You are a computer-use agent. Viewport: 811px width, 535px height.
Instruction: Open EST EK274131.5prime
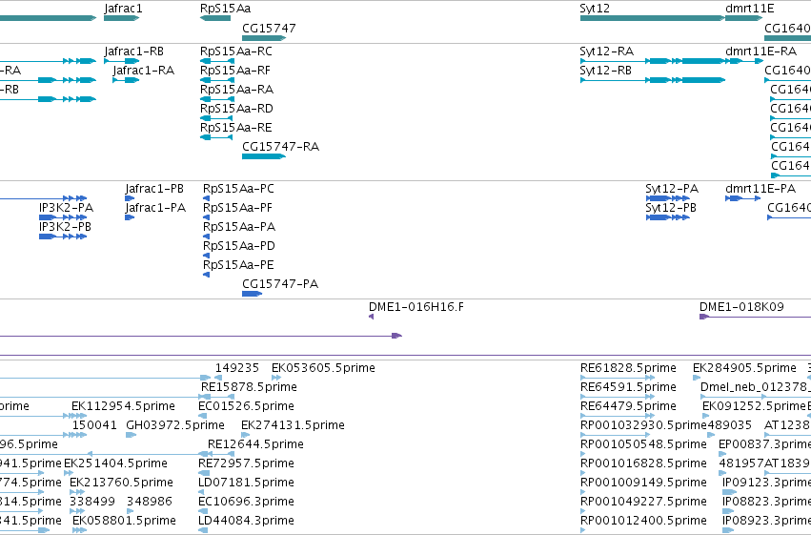point(293,426)
